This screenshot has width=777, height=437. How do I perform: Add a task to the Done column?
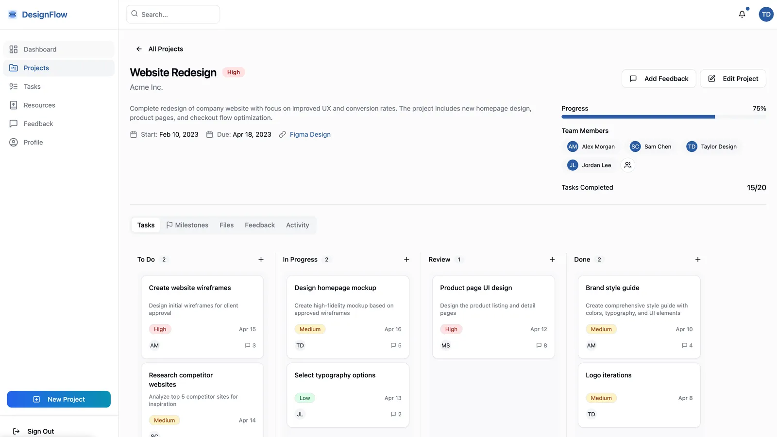[x=698, y=259]
